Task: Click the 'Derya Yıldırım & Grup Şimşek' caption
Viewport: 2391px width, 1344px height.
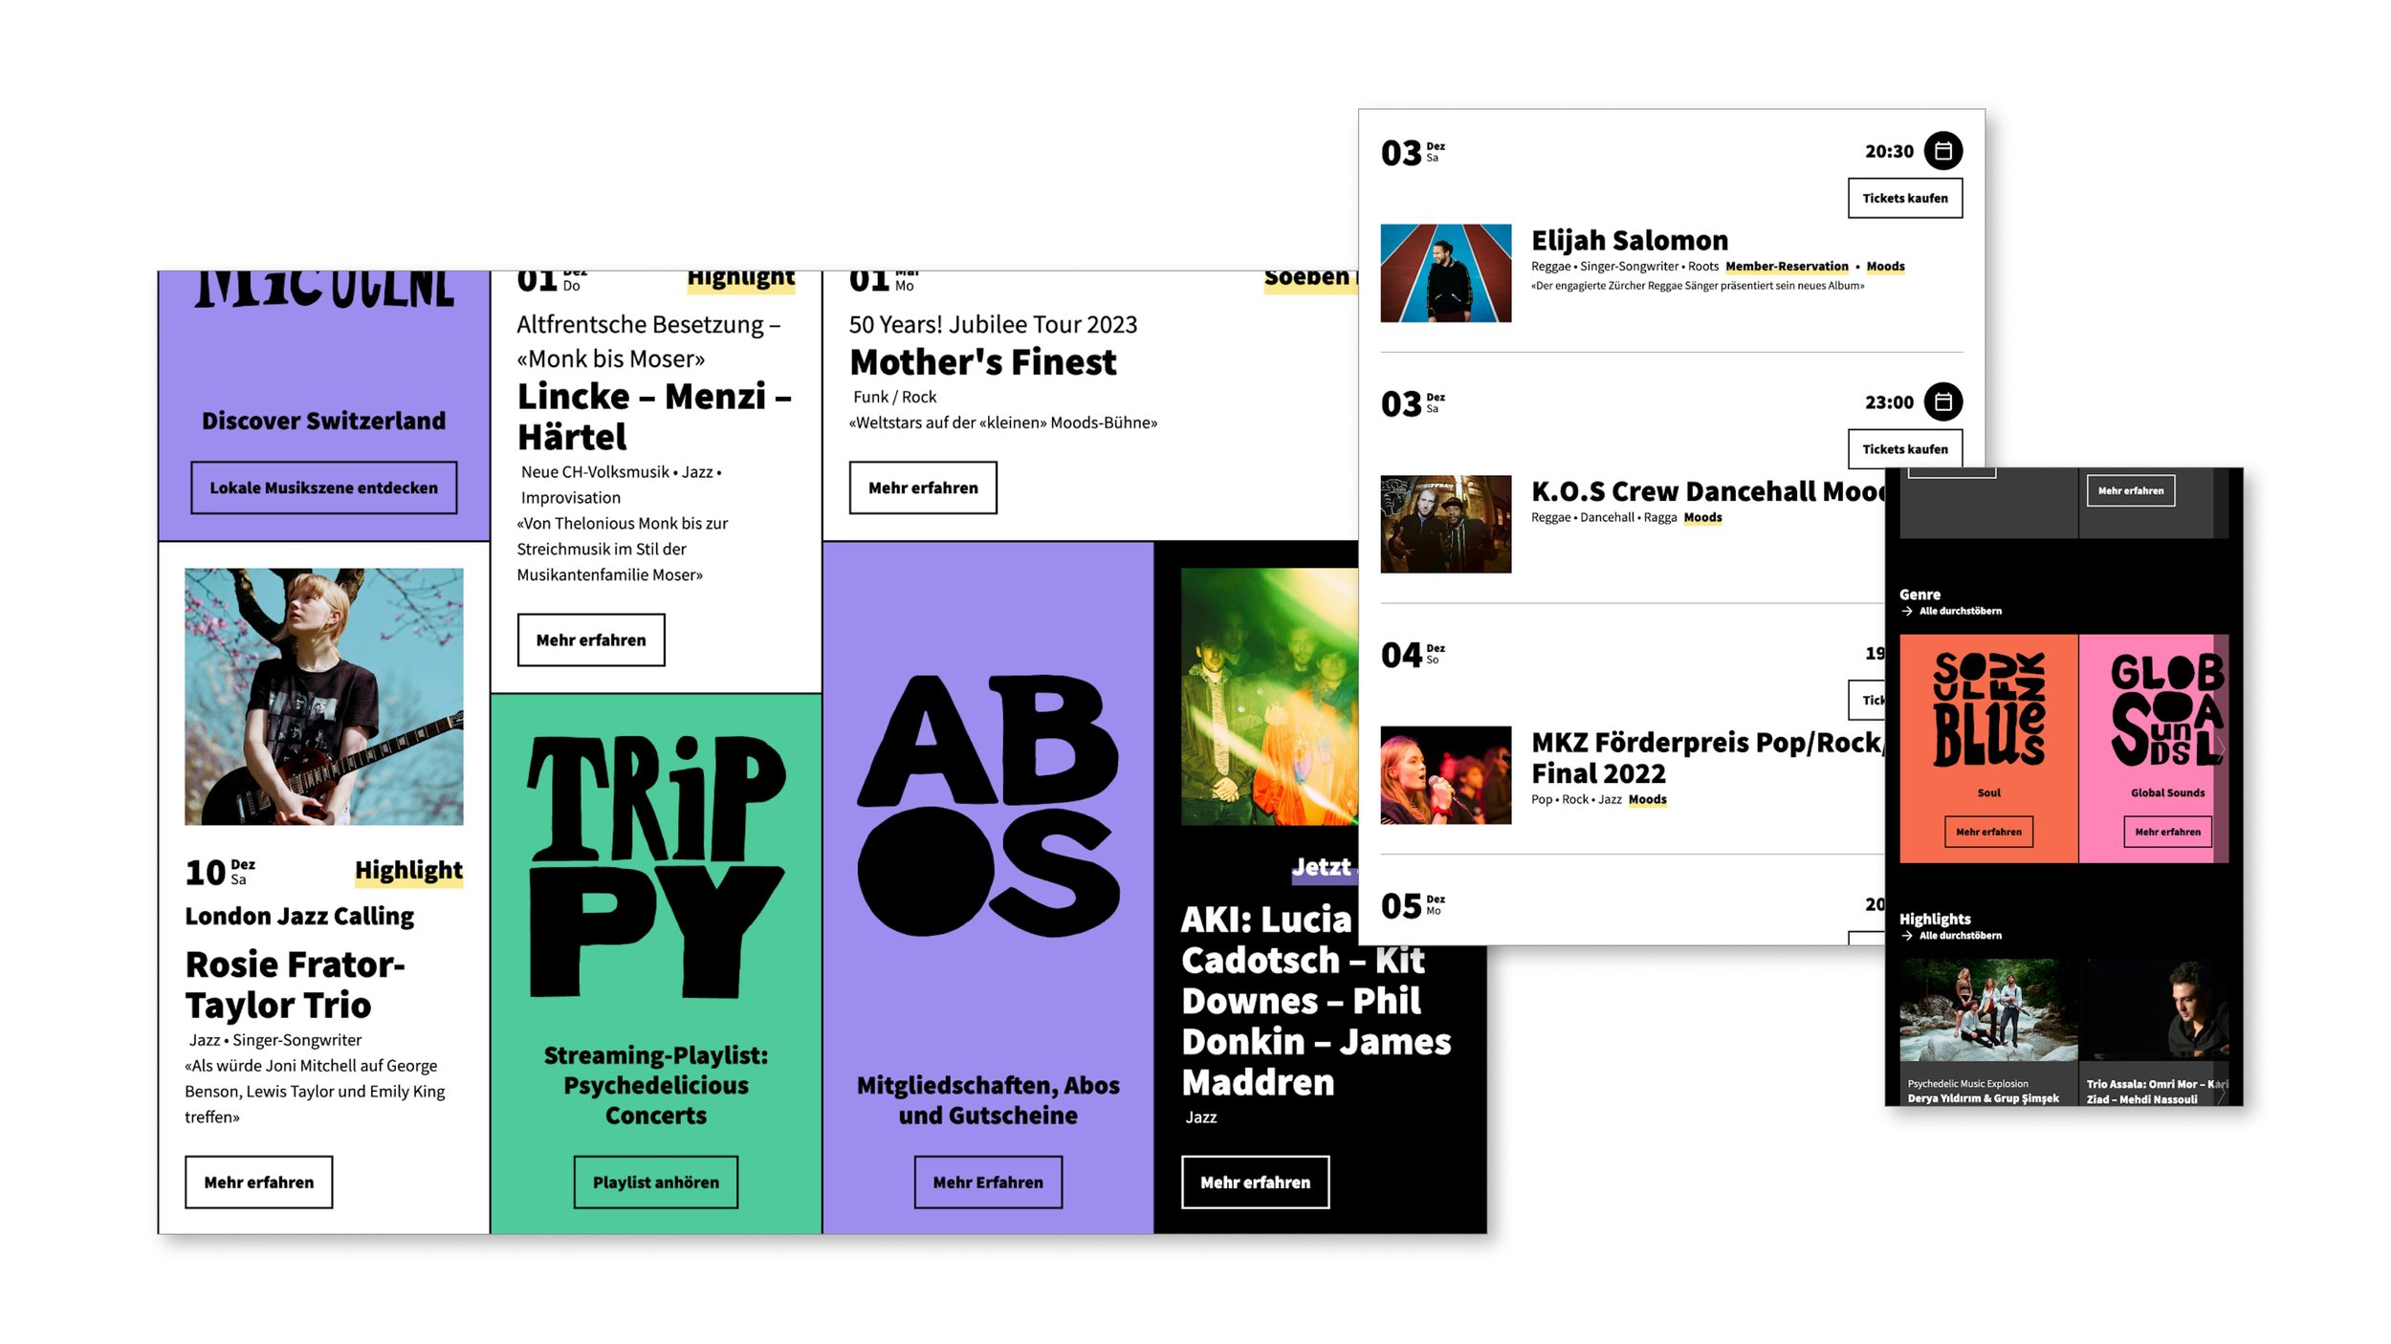Action: 1983,1098
